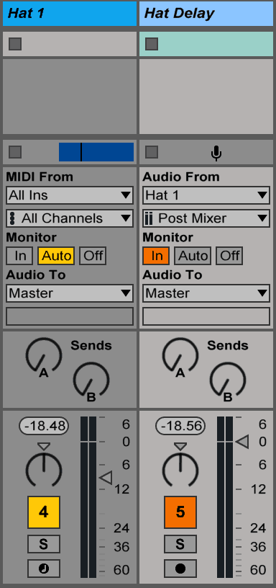Open Hat Delay 'Post Mixer' dropdown

pos(206,218)
